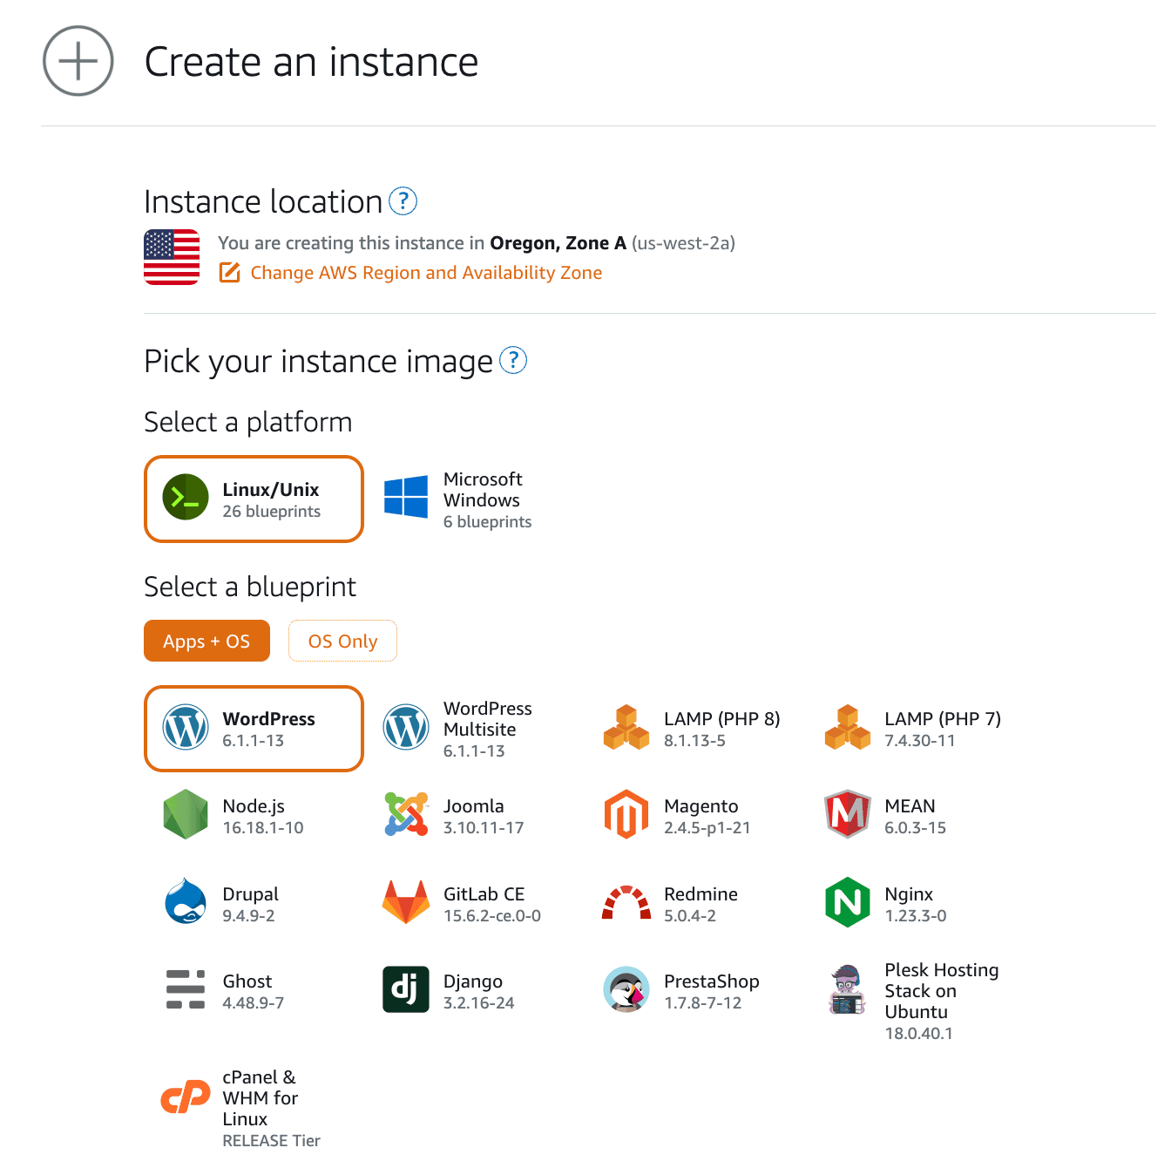Select the Linux/Unix 26 blueprints label

[x=271, y=499]
